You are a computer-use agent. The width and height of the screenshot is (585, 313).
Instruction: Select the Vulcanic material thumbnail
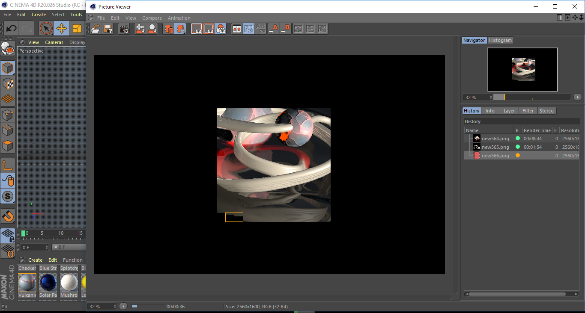point(27,283)
